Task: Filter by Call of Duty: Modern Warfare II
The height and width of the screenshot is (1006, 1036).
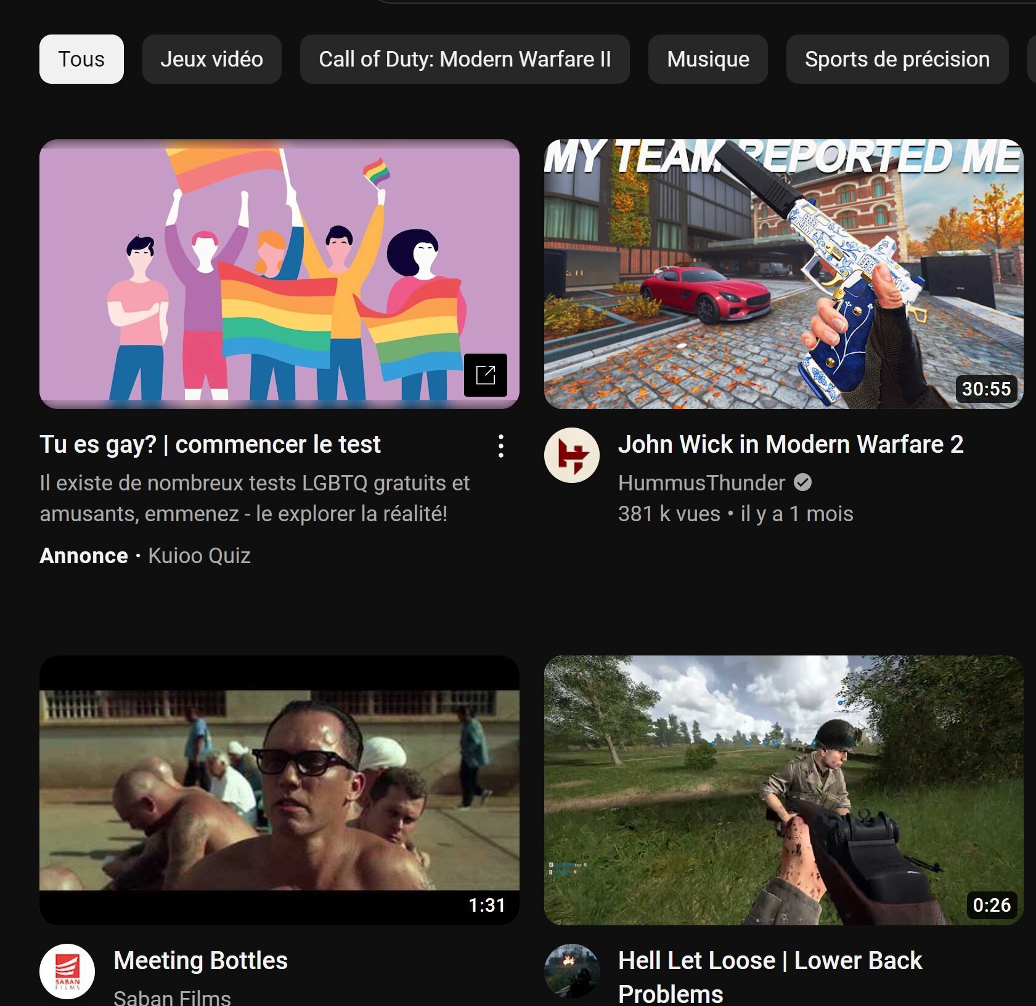Action: [x=465, y=59]
